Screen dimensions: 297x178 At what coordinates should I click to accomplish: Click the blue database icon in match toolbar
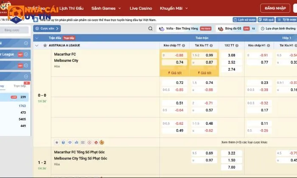click(63, 142)
